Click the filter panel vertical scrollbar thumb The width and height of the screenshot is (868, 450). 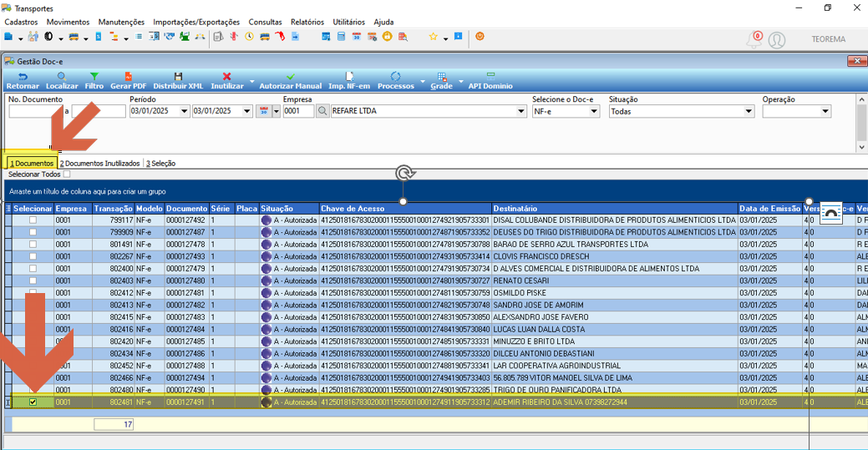[861, 124]
